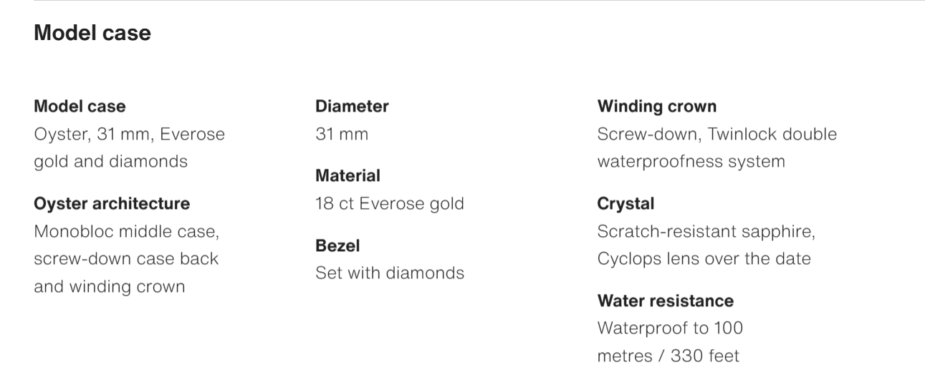Click the small bold "Model case" label
This screenshot has width=925, height=390.
click(x=80, y=107)
